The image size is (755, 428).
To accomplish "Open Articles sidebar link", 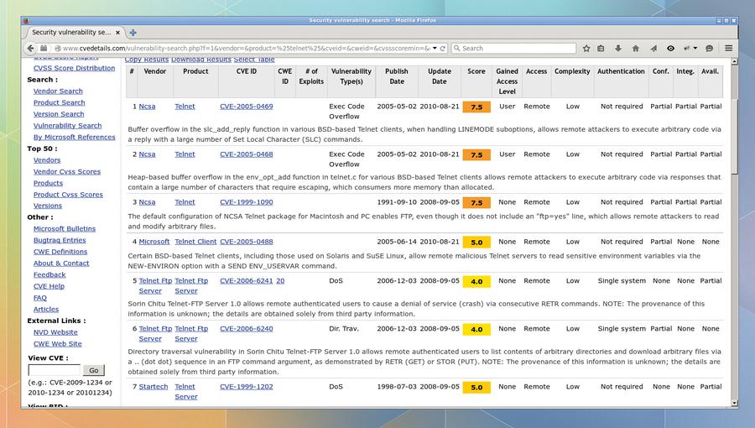I will [x=46, y=310].
